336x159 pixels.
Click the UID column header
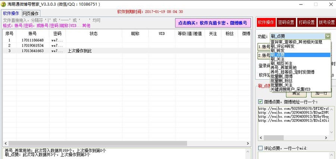tap(162, 34)
